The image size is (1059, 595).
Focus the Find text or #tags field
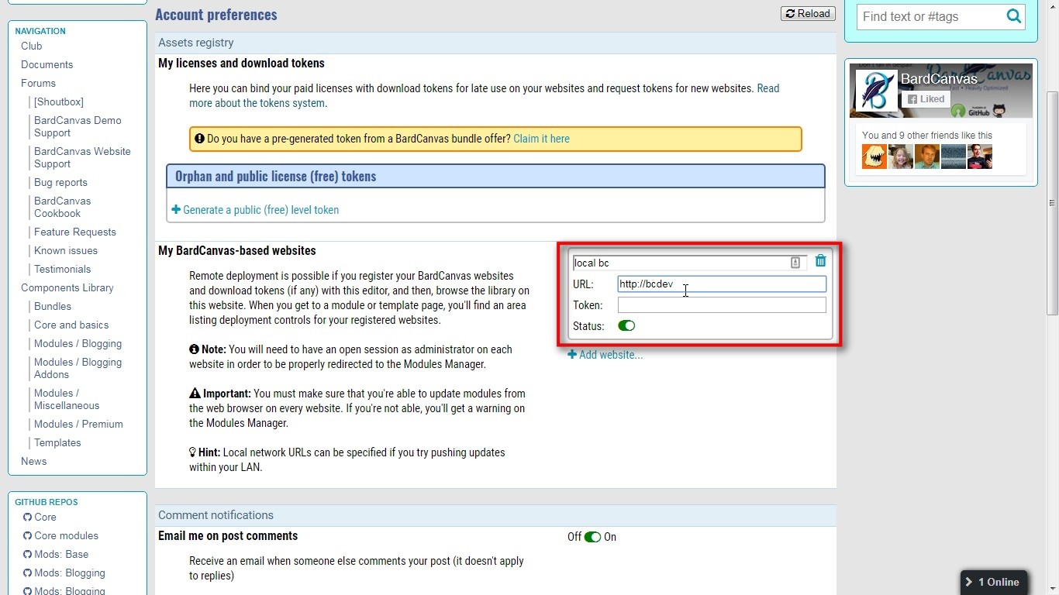coord(930,16)
